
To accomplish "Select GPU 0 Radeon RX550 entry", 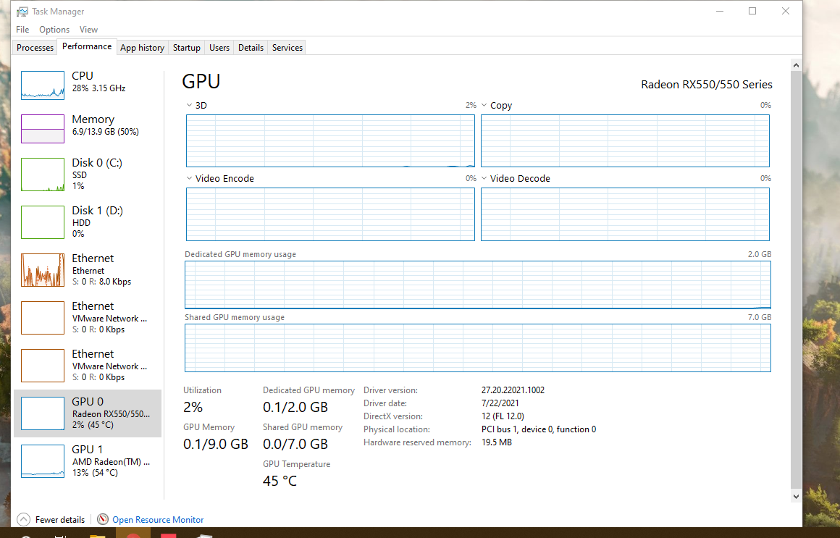I will pos(88,413).
